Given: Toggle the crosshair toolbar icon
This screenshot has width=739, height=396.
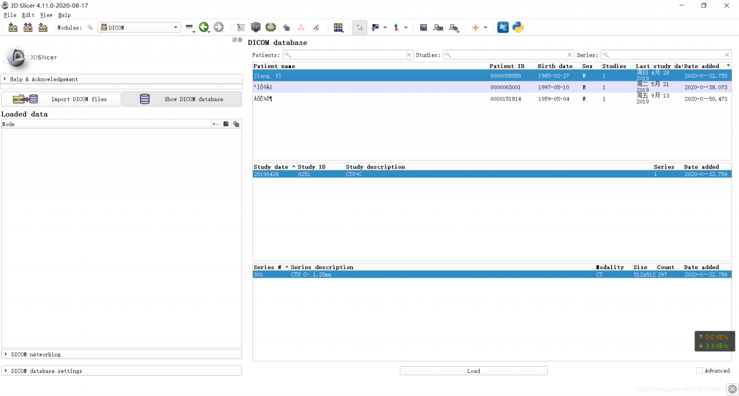Looking at the screenshot, I should [476, 27].
